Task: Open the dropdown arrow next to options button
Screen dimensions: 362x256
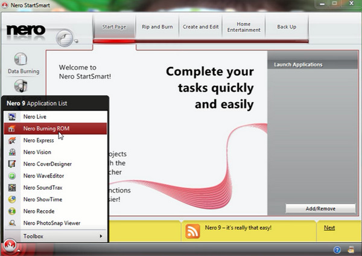Action: (x=76, y=41)
